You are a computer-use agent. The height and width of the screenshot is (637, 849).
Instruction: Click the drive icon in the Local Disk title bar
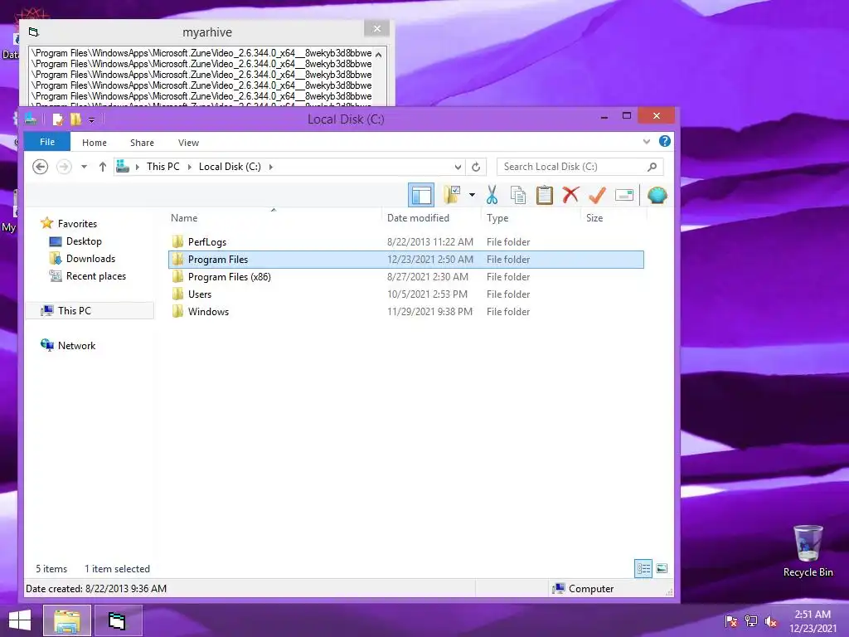(31, 119)
